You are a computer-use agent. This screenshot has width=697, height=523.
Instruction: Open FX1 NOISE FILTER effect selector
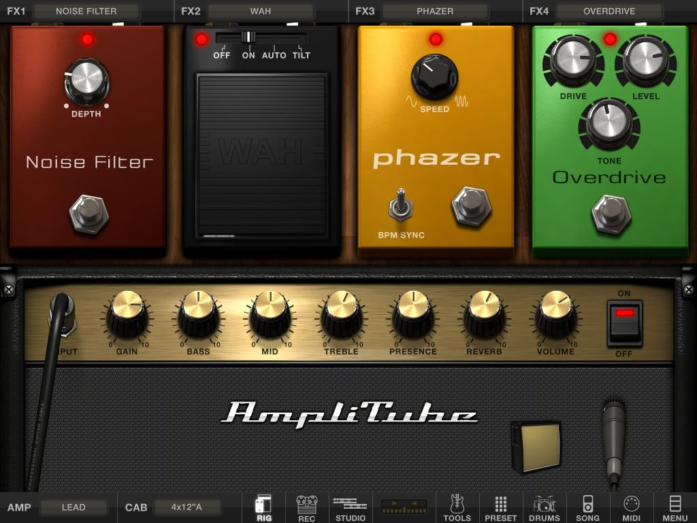(x=86, y=12)
